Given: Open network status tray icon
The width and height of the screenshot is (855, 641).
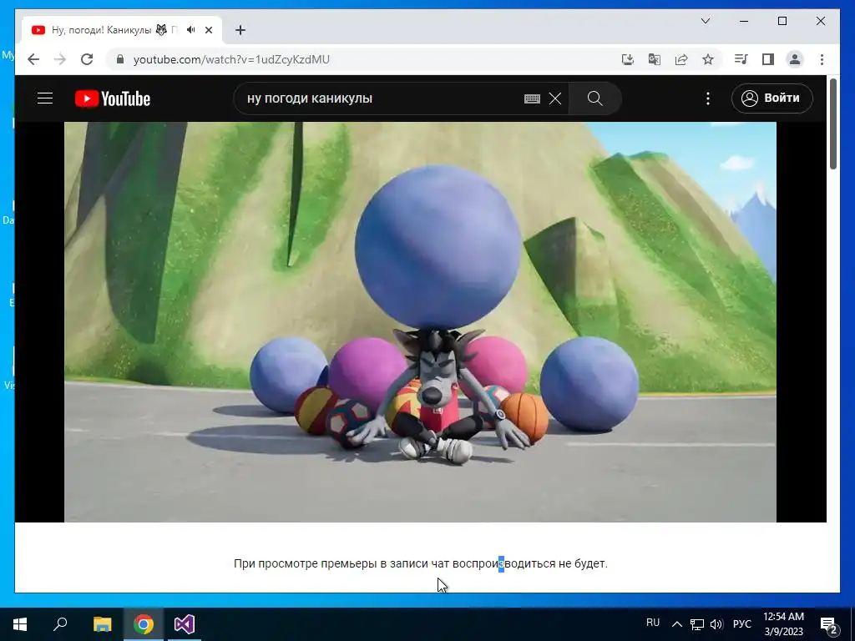Looking at the screenshot, I should coord(697,624).
